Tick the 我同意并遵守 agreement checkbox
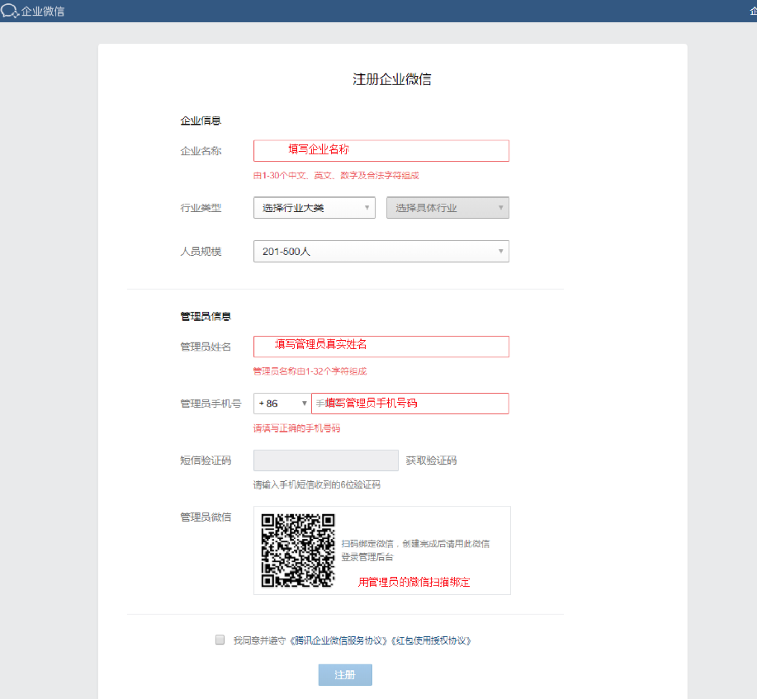The width and height of the screenshot is (757, 699). [x=220, y=640]
